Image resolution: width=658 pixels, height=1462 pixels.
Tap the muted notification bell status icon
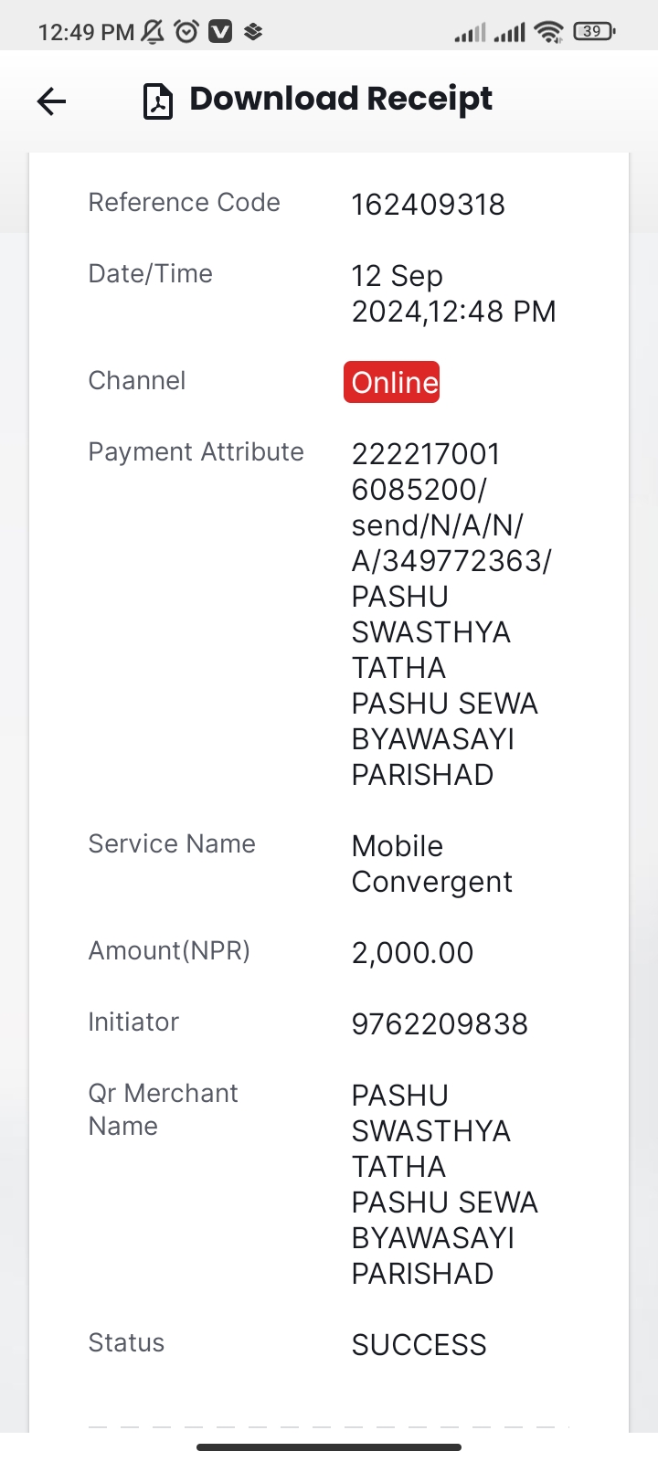pyautogui.click(x=154, y=32)
